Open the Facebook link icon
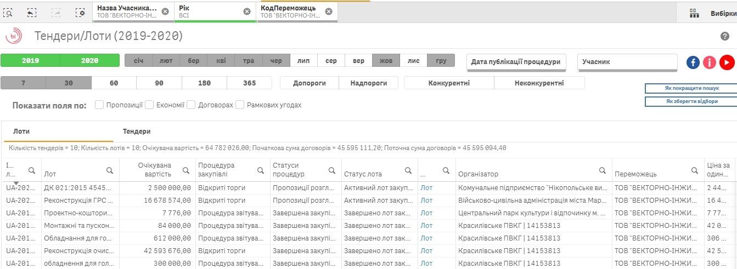The image size is (737, 269). click(x=693, y=62)
